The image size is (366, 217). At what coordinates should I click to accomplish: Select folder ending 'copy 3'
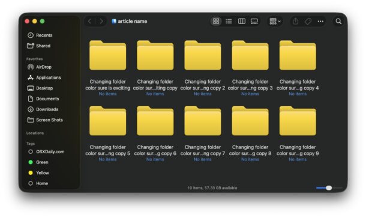tap(250, 55)
